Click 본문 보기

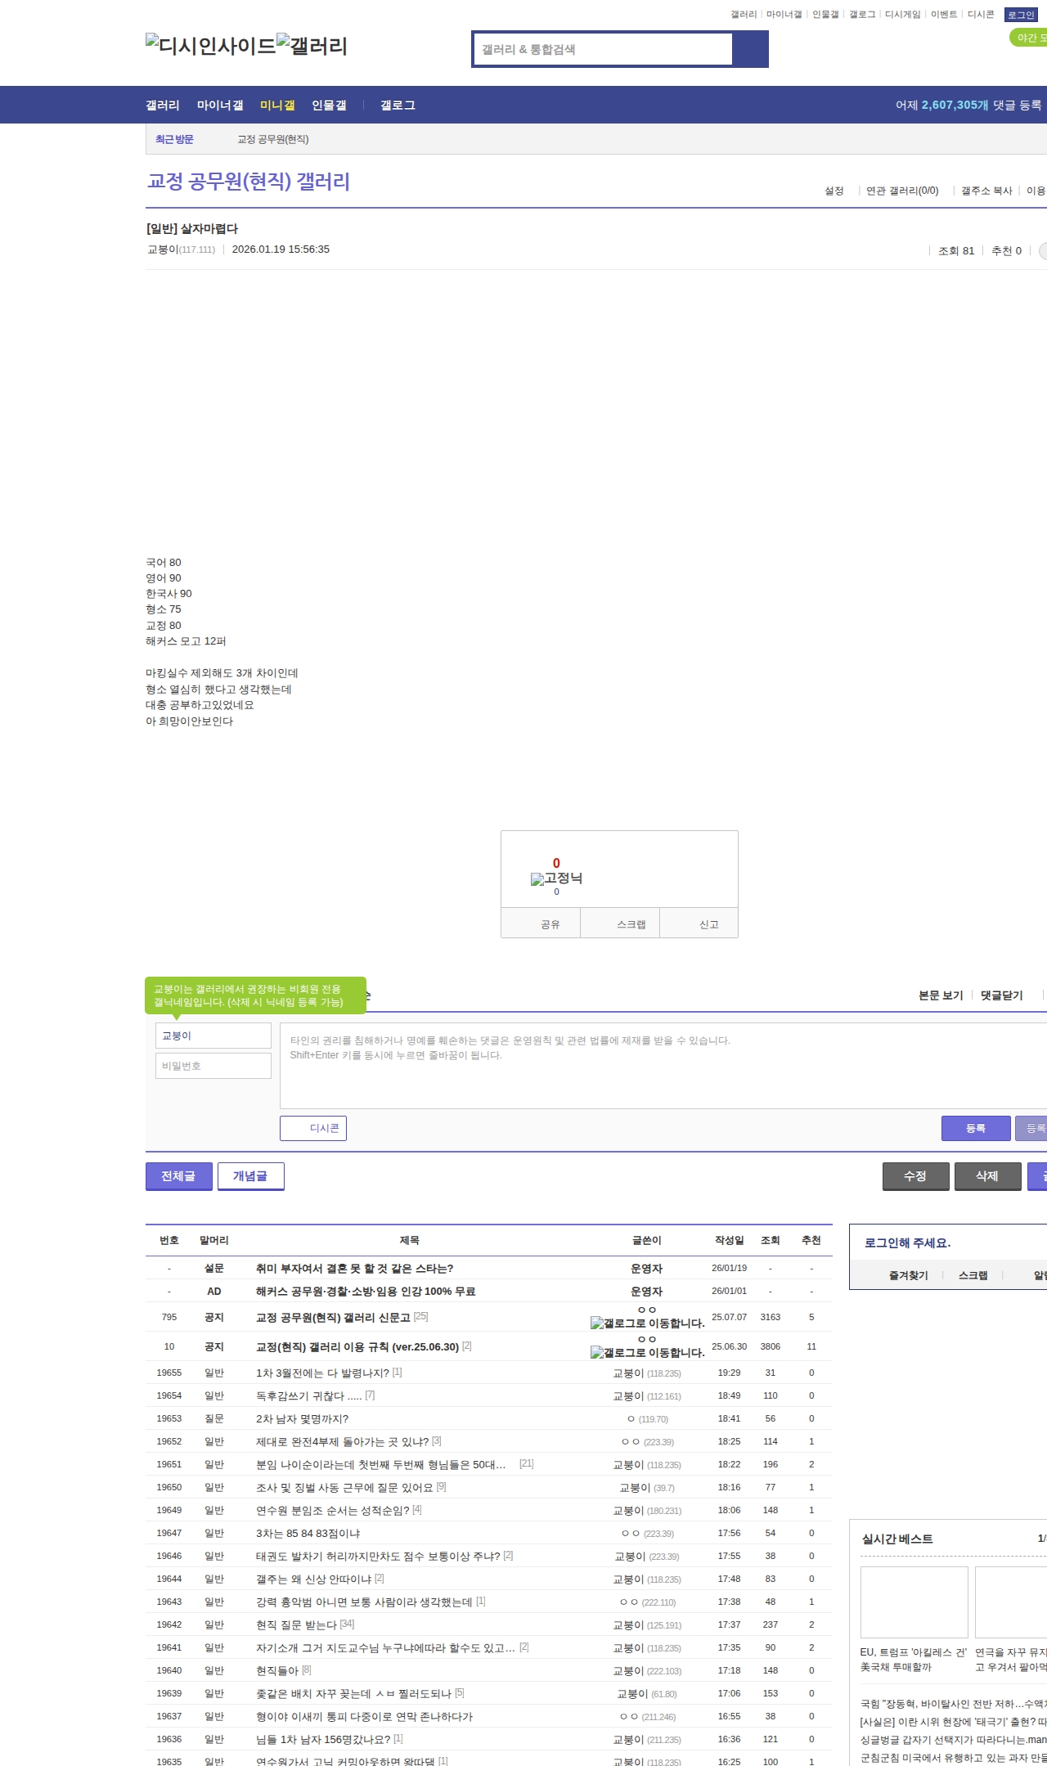941,995
